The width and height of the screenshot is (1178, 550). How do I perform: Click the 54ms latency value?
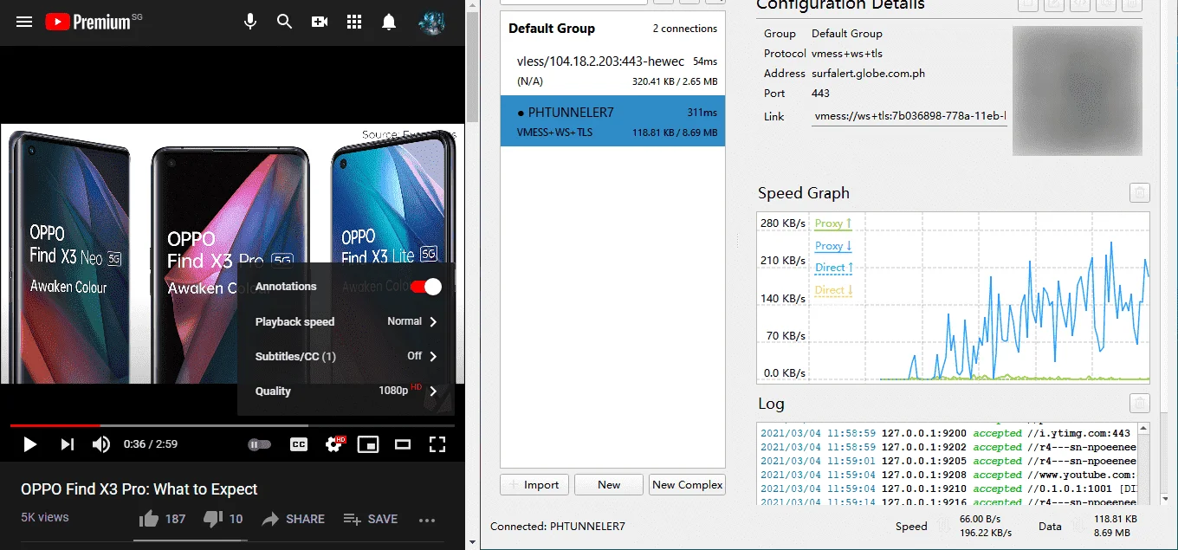pyautogui.click(x=705, y=62)
